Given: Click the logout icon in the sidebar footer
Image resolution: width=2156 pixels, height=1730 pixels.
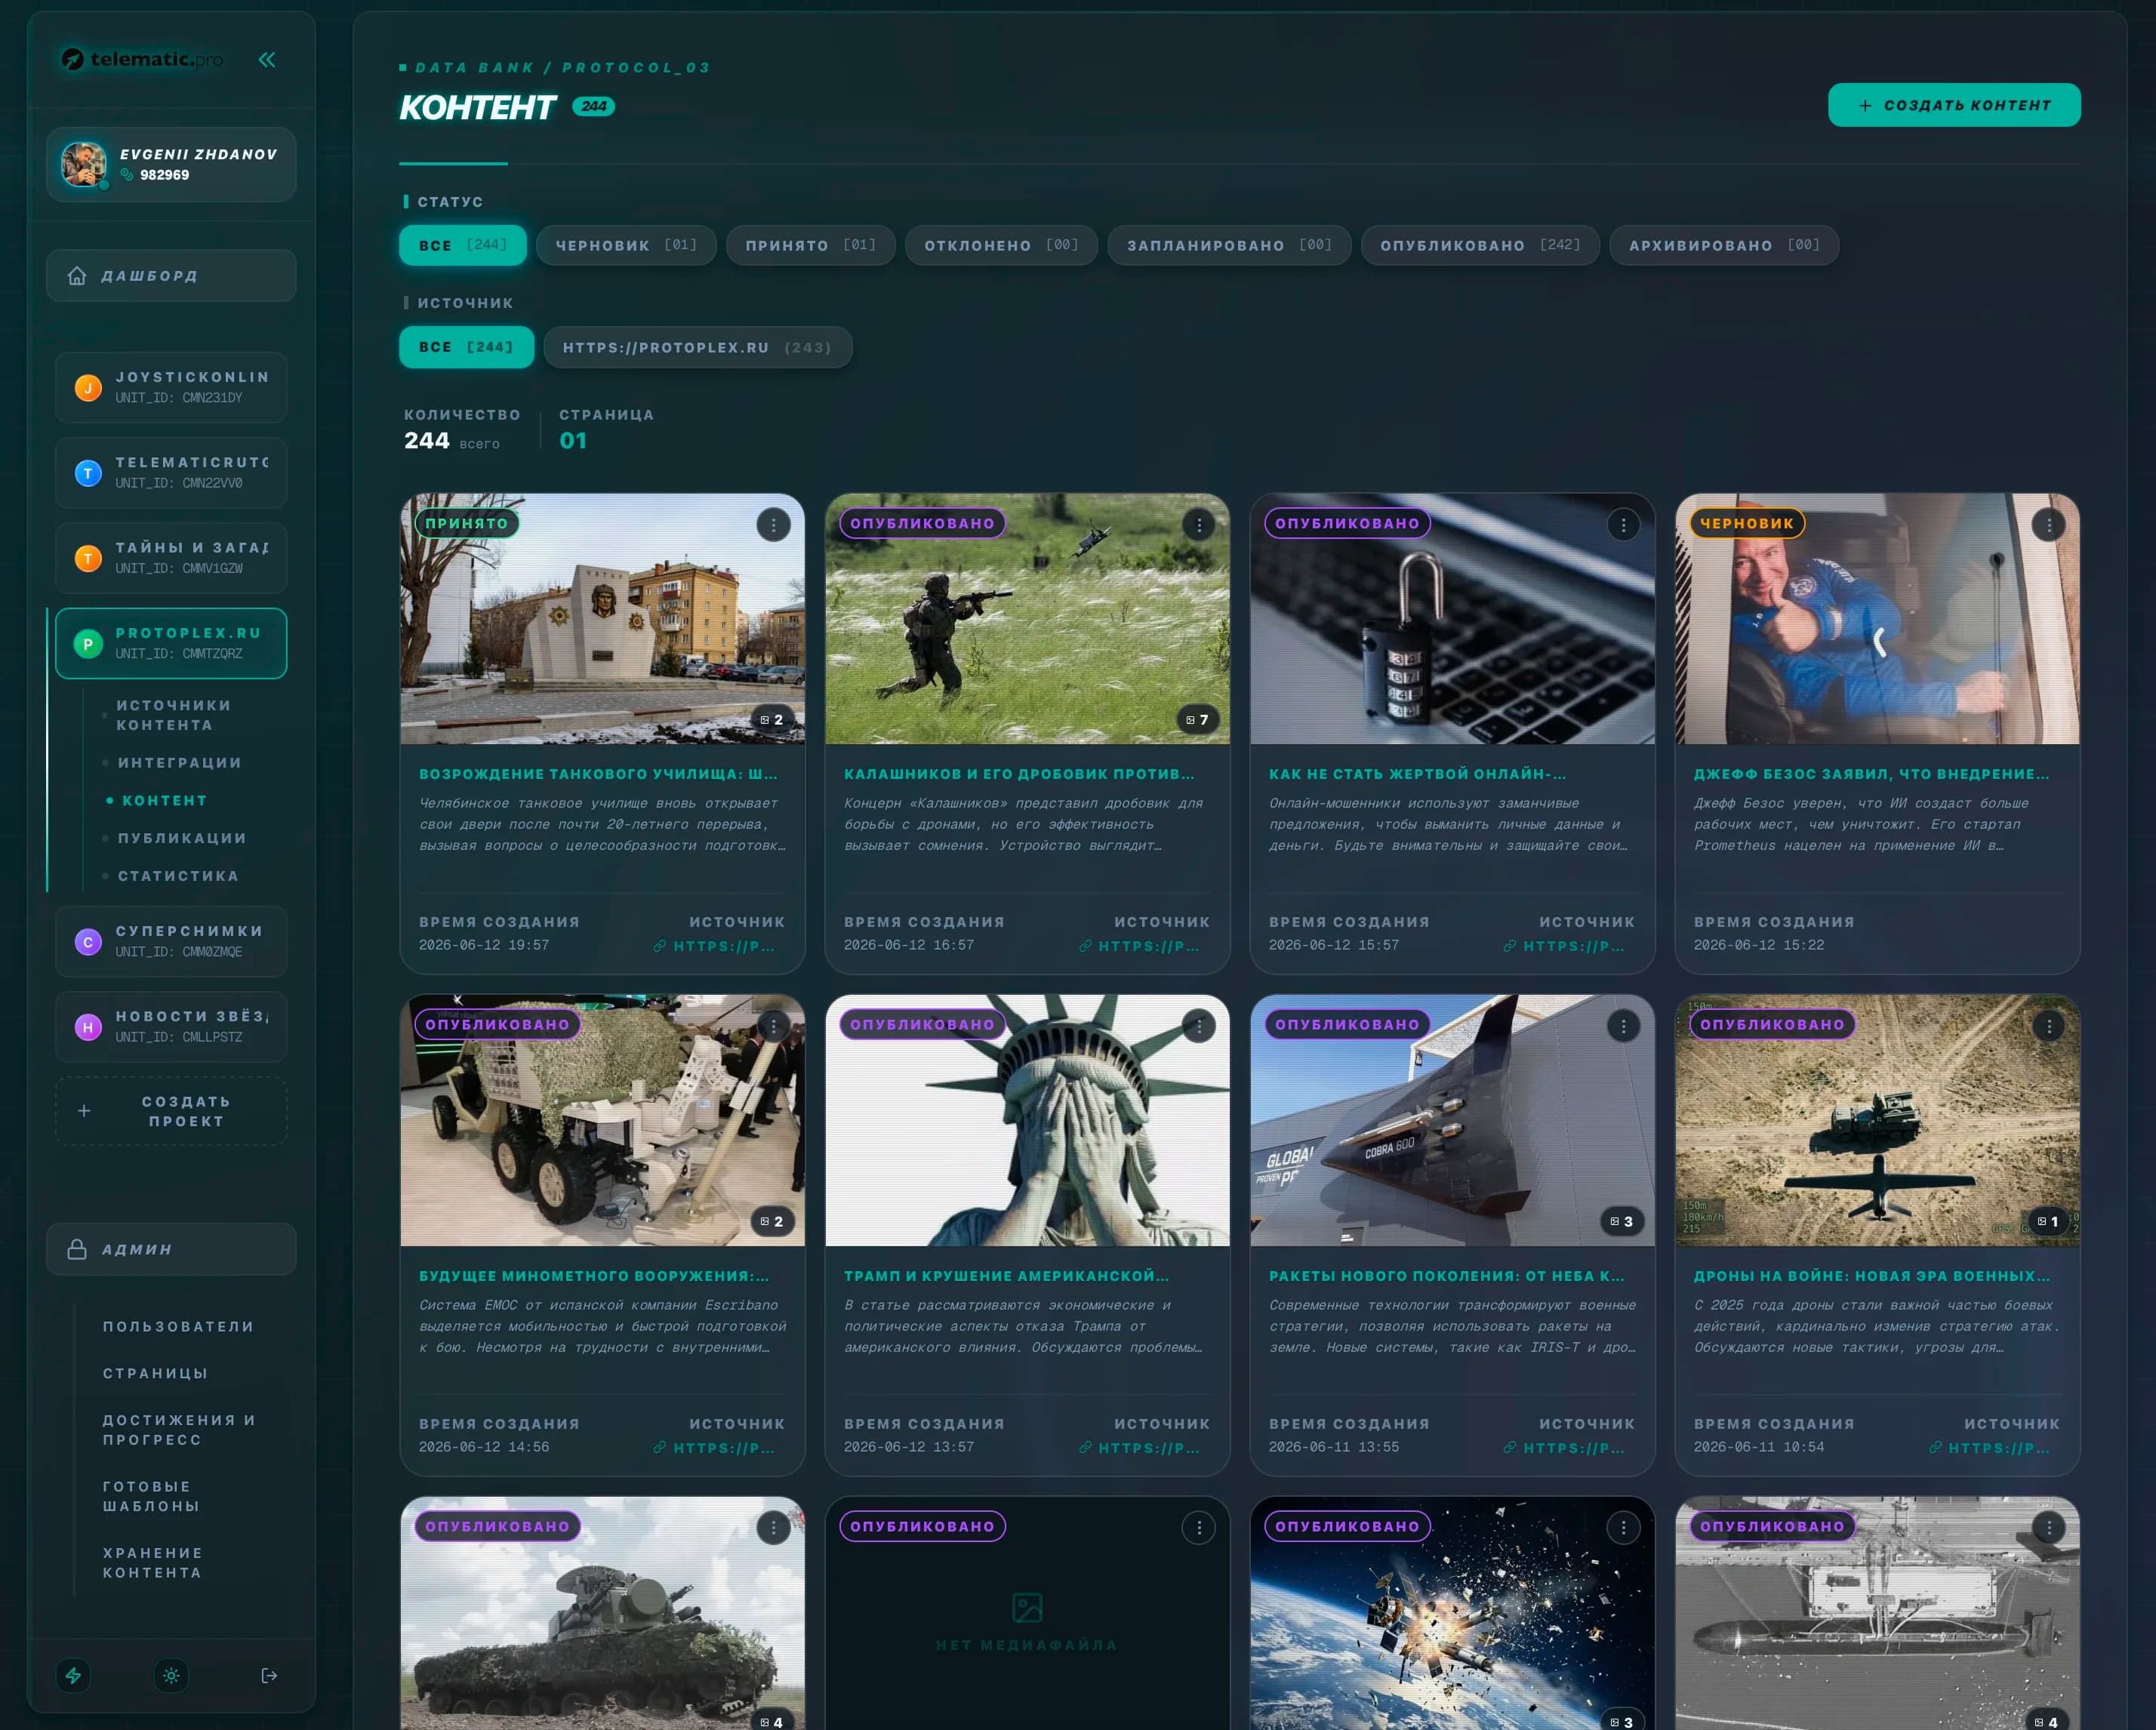Looking at the screenshot, I should coord(269,1675).
